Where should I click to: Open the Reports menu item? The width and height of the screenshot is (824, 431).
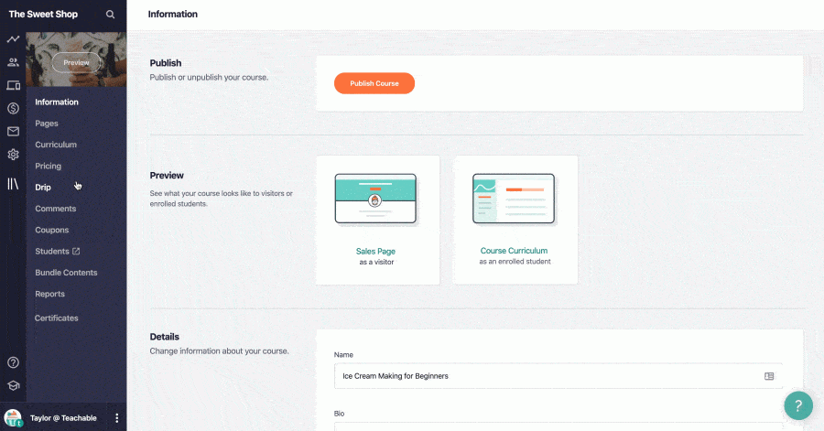click(x=50, y=294)
